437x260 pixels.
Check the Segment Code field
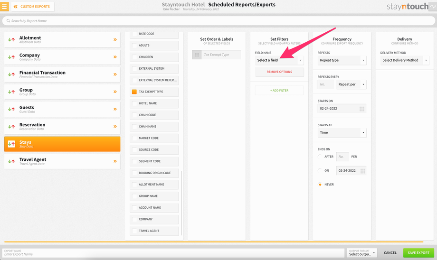click(x=134, y=161)
